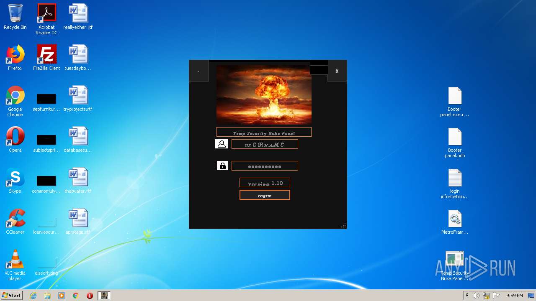536x301 pixels.
Task: Select Acrobat Reader DC desktop shortcut
Action: 46,19
